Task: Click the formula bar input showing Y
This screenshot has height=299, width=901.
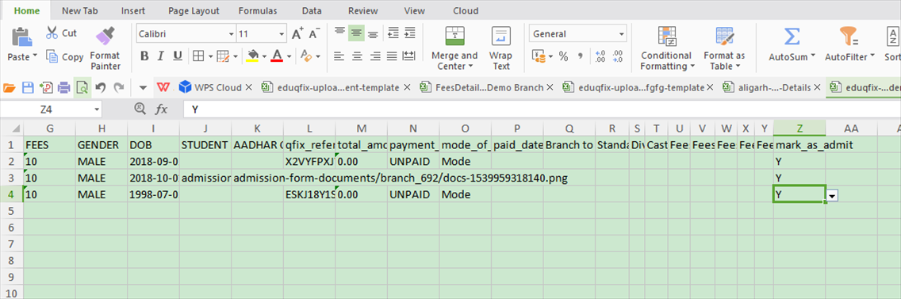Action: [x=541, y=109]
